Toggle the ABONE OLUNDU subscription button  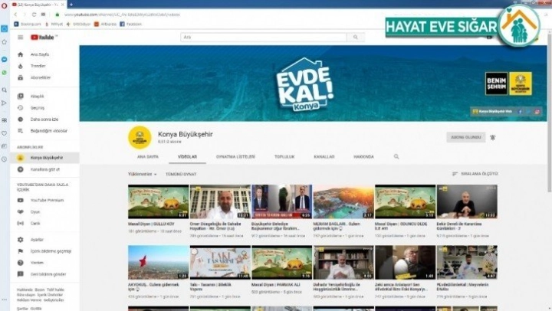[464, 137]
